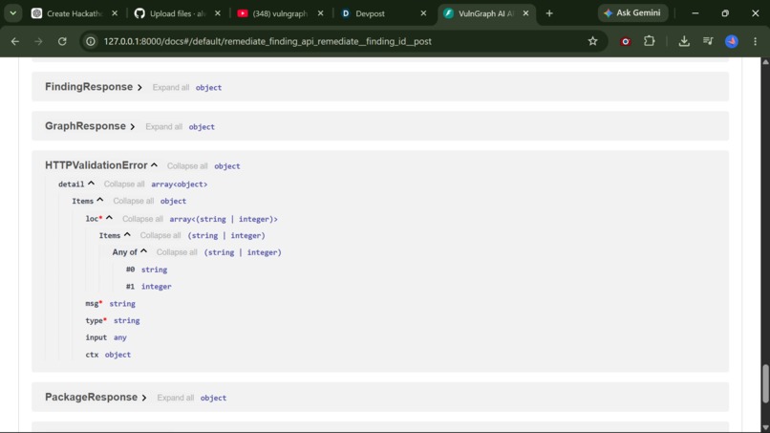This screenshot has width=770, height=433.
Task: Click the red recording extension icon
Action: tap(625, 41)
